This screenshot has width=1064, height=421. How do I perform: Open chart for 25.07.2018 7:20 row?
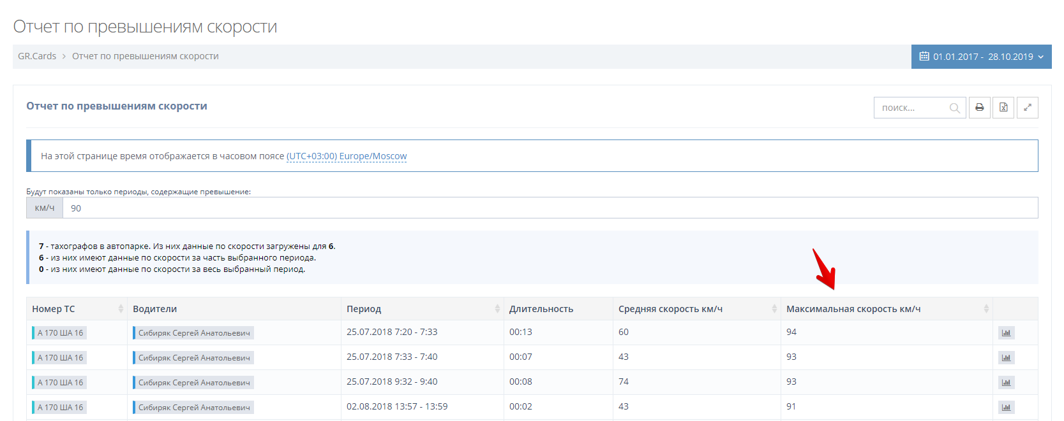point(1007,333)
